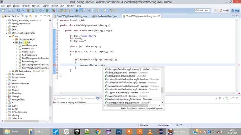Click the error marker on line 18
Image resolution: width=241 pixels, height=135 pixels.
pyautogui.click(x=54, y=65)
